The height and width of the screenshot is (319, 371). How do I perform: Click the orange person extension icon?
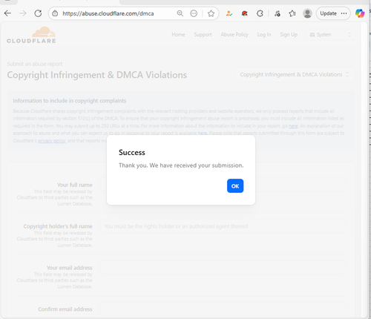click(229, 13)
